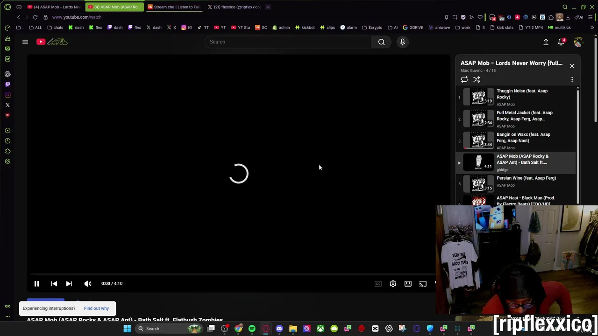
Task: Close the playlist panel
Action: 572,66
